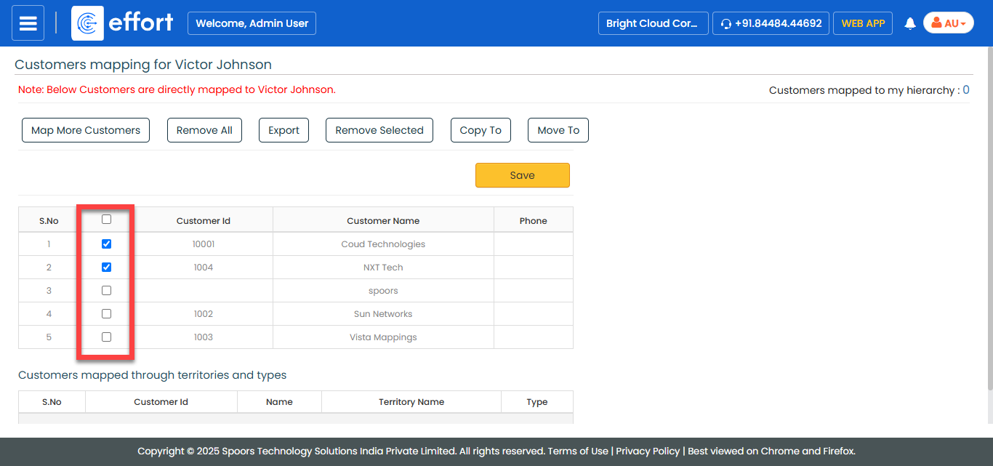Viewport: 993px width, 466px height.
Task: Click the effort logo icon
Action: point(87,23)
